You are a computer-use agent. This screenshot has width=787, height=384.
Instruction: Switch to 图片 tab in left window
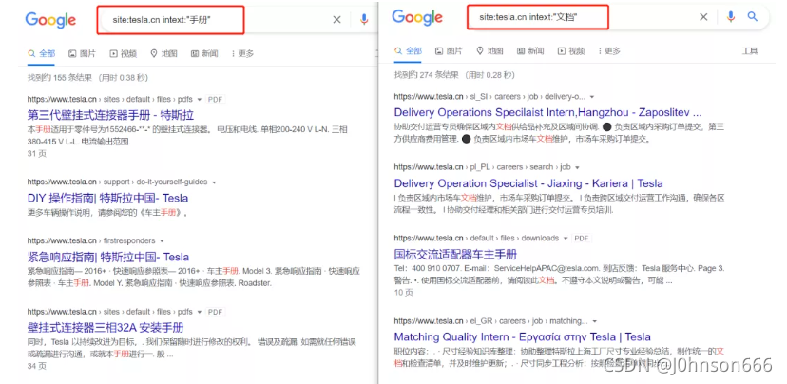82,54
